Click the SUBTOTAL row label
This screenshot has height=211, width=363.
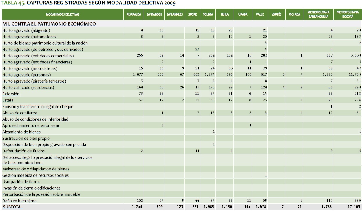(x=12, y=207)
